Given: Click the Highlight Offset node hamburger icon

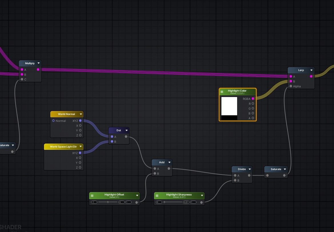Looking at the screenshot, I should [x=92, y=196].
